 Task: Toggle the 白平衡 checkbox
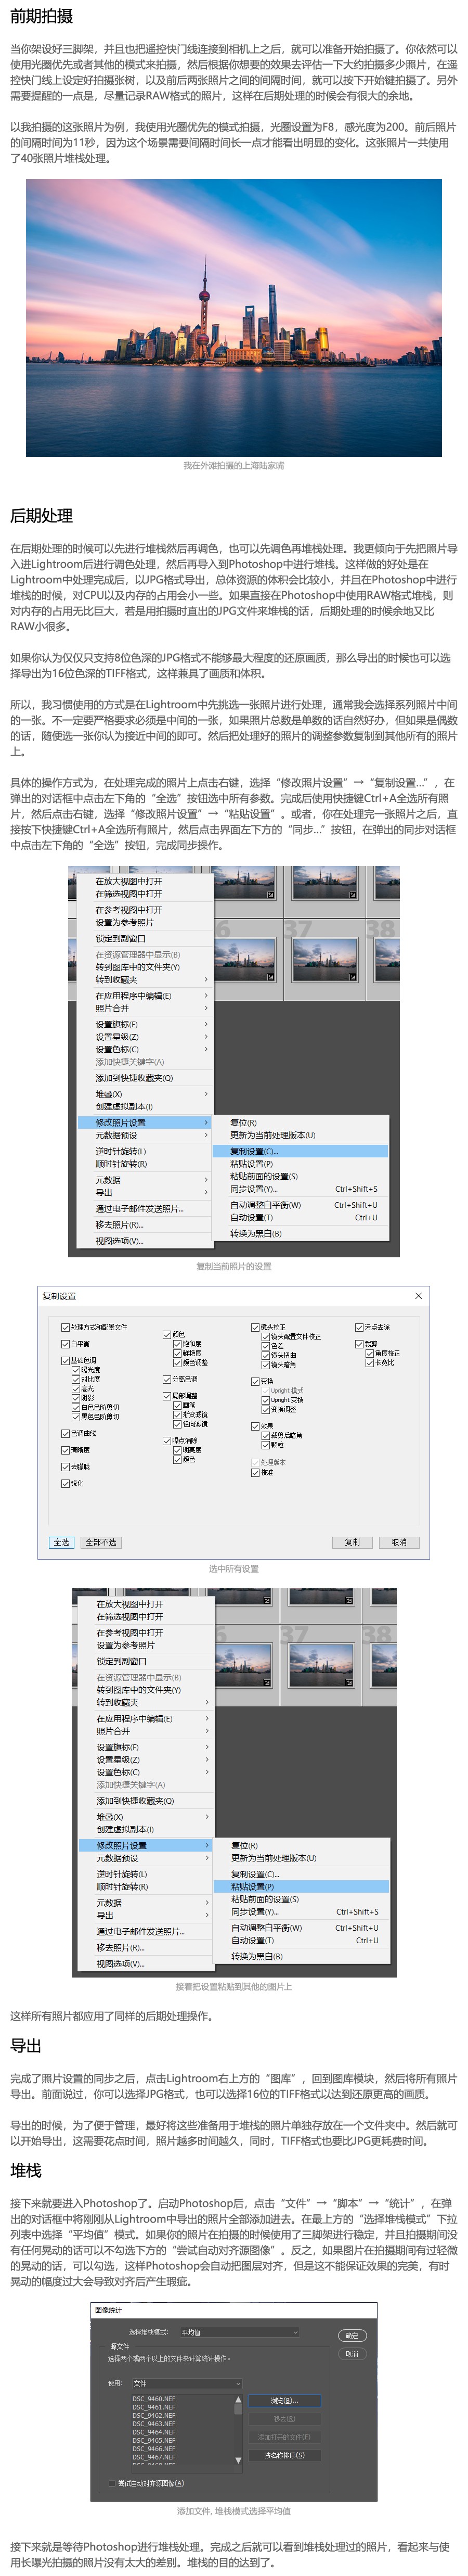(x=66, y=1344)
